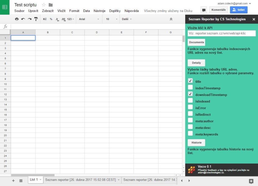Tick the meta:author checkbox
Viewport: 258px width, 186px height.
[190, 120]
